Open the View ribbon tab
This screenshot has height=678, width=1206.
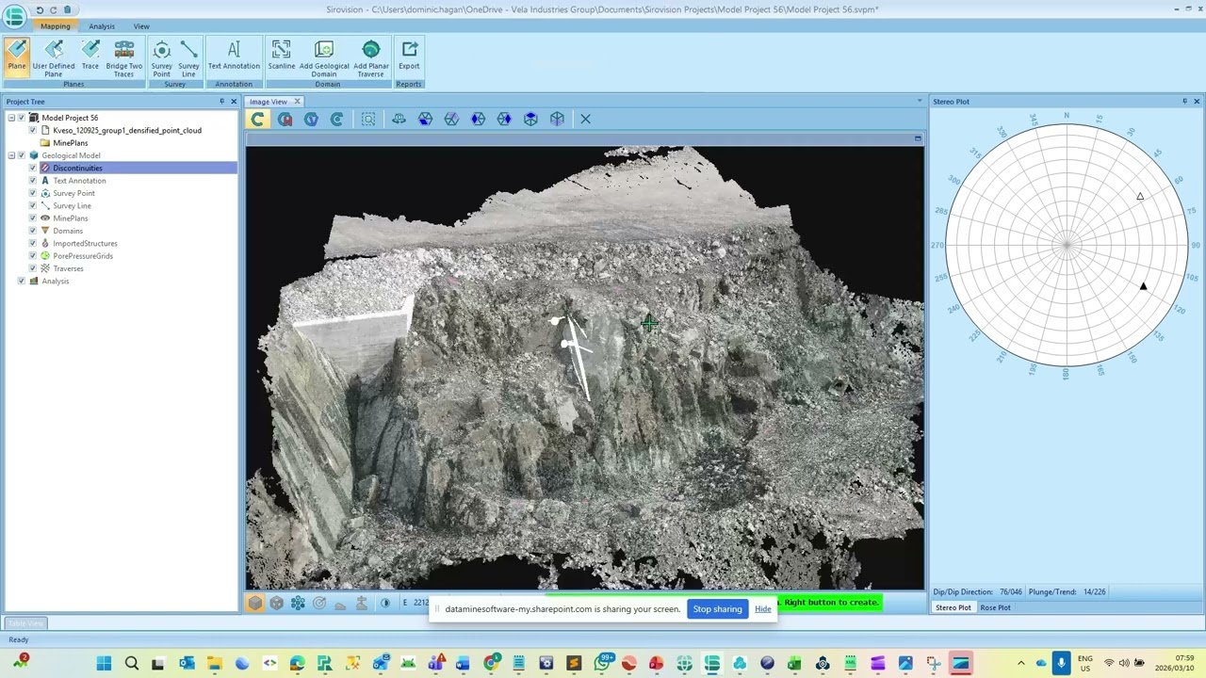(141, 26)
